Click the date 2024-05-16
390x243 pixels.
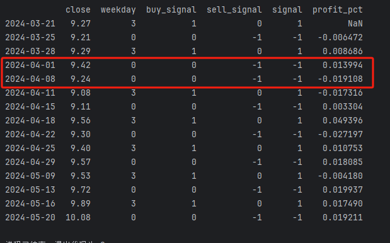pos(30,204)
